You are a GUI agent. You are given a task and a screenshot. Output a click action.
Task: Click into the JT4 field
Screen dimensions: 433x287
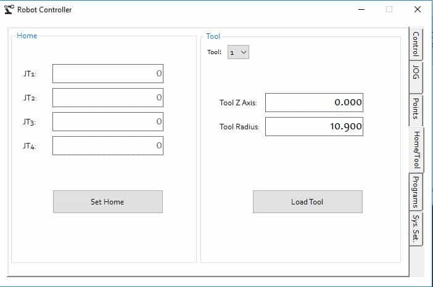[x=108, y=145]
